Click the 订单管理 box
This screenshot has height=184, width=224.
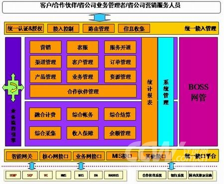[x=120, y=62]
